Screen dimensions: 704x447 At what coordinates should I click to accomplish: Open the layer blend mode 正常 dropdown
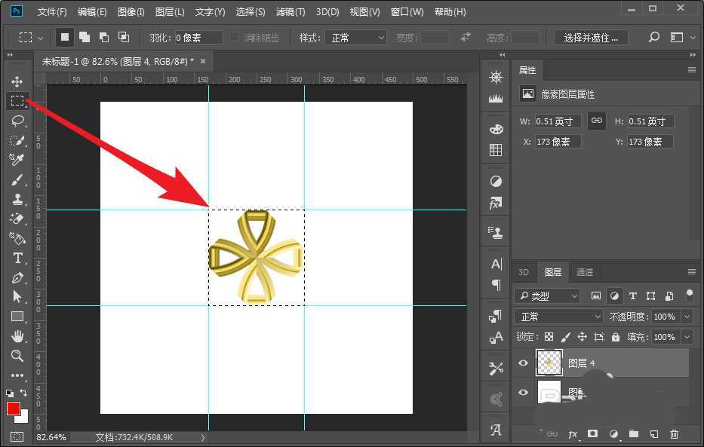[558, 317]
